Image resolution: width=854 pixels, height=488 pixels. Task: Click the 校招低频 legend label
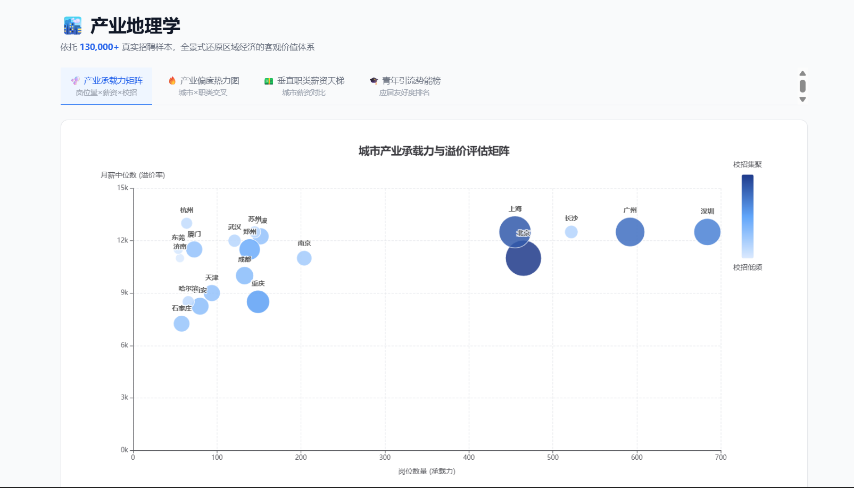(x=747, y=267)
